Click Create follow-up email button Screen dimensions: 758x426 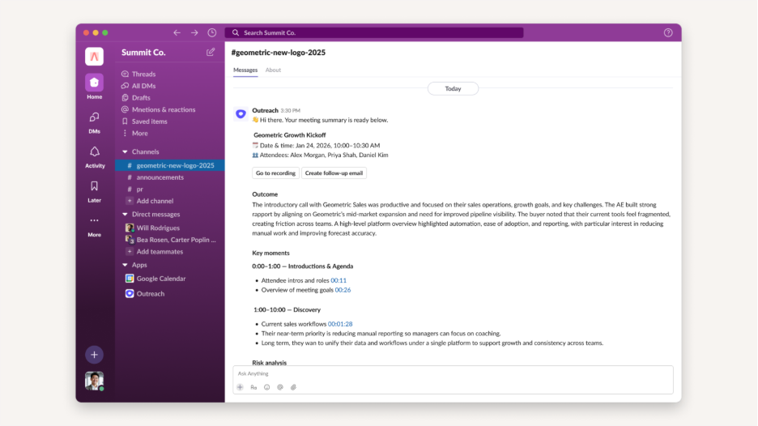click(x=334, y=173)
